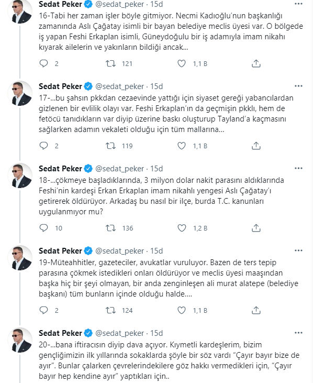Open more options for tweet 16
325x383 pixels.
pos(298,4)
